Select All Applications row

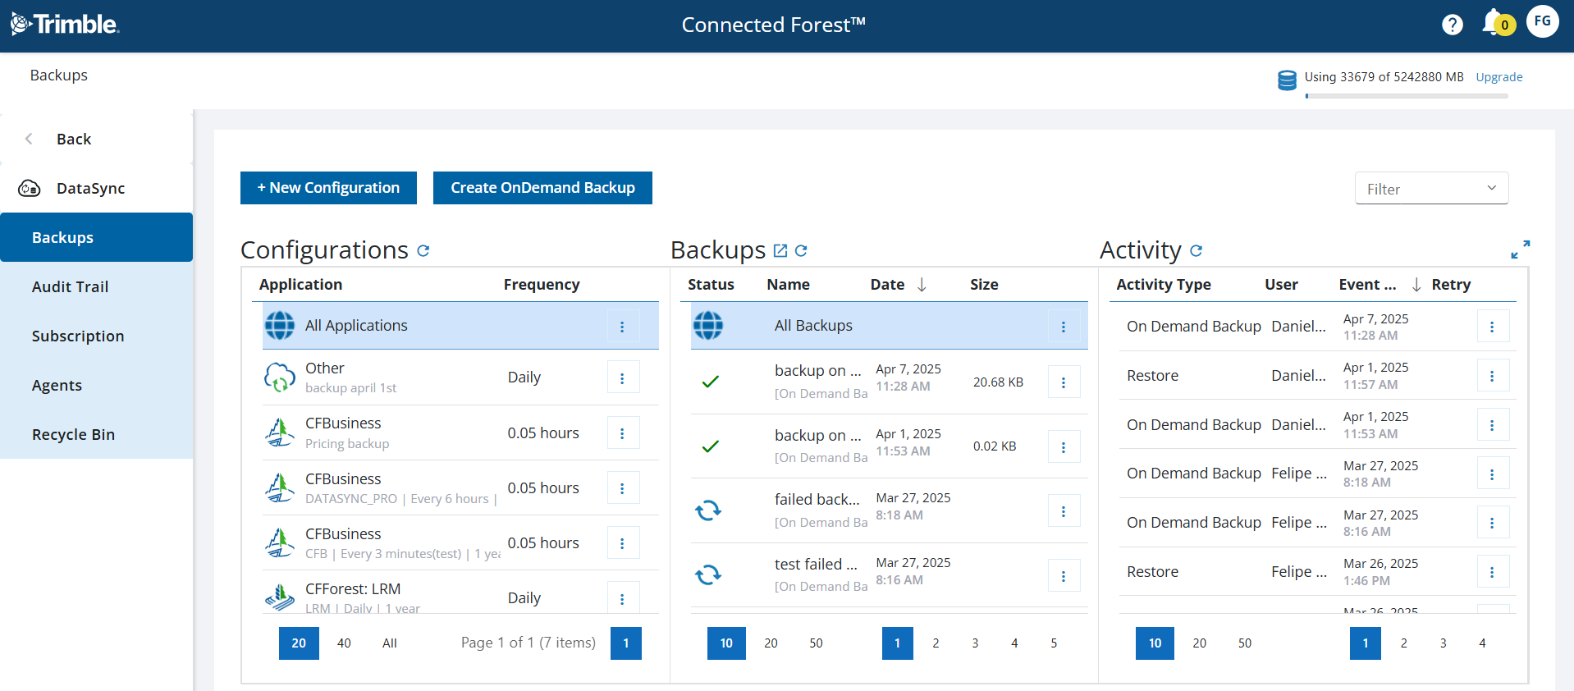click(460, 326)
